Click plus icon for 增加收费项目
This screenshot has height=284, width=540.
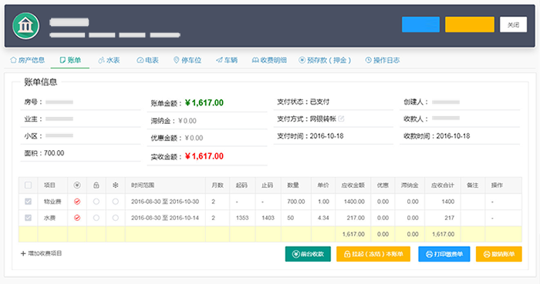[23, 253]
